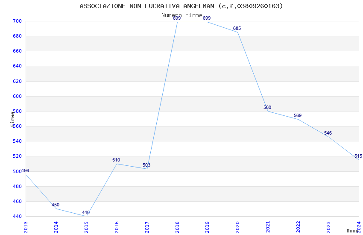The height and width of the screenshot is (235, 363).
Task: Click the 2022 x-axis year label
Action: (x=298, y=227)
